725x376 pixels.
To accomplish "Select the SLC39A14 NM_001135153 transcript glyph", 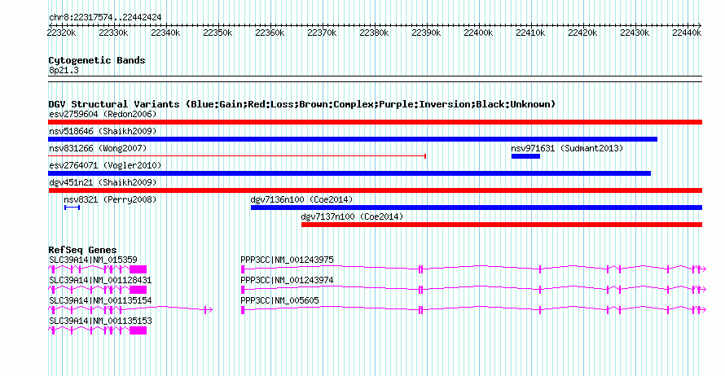I will [x=98, y=330].
